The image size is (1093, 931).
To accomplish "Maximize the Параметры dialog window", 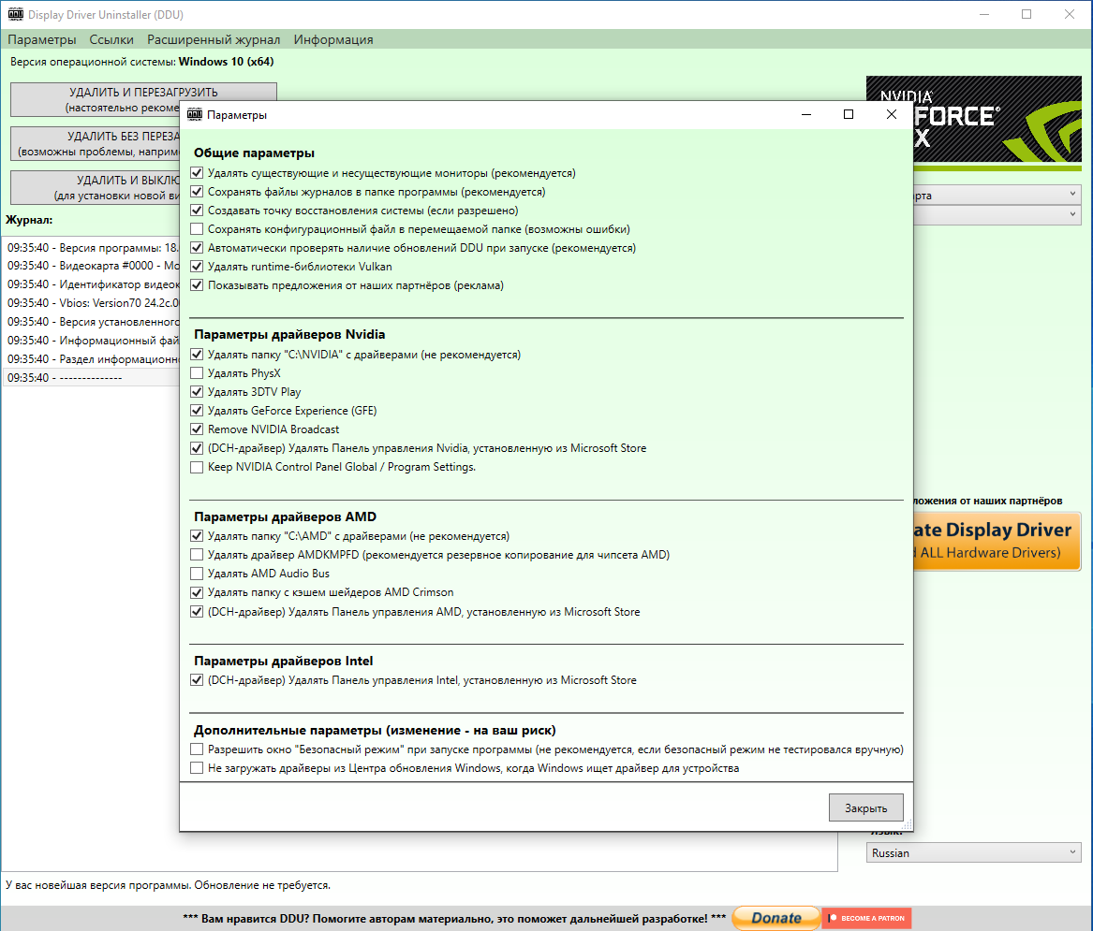I will 849,114.
